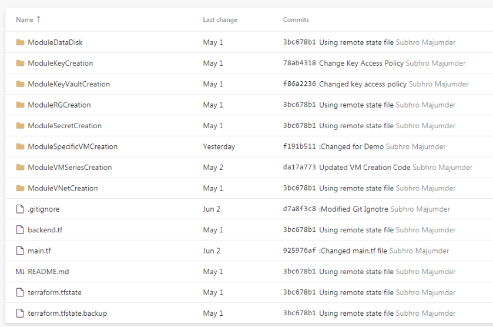Click the main.tf file icon
Image resolution: width=493 pixels, height=327 pixels.
pyautogui.click(x=20, y=251)
